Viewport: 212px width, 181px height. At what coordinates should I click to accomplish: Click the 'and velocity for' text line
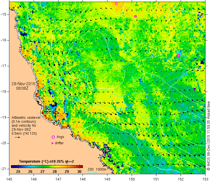(x=24, y=125)
